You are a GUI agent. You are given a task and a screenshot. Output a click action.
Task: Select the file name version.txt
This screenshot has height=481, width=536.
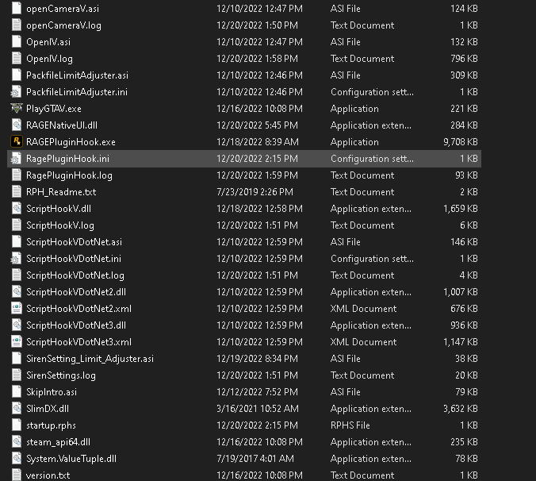pos(48,475)
